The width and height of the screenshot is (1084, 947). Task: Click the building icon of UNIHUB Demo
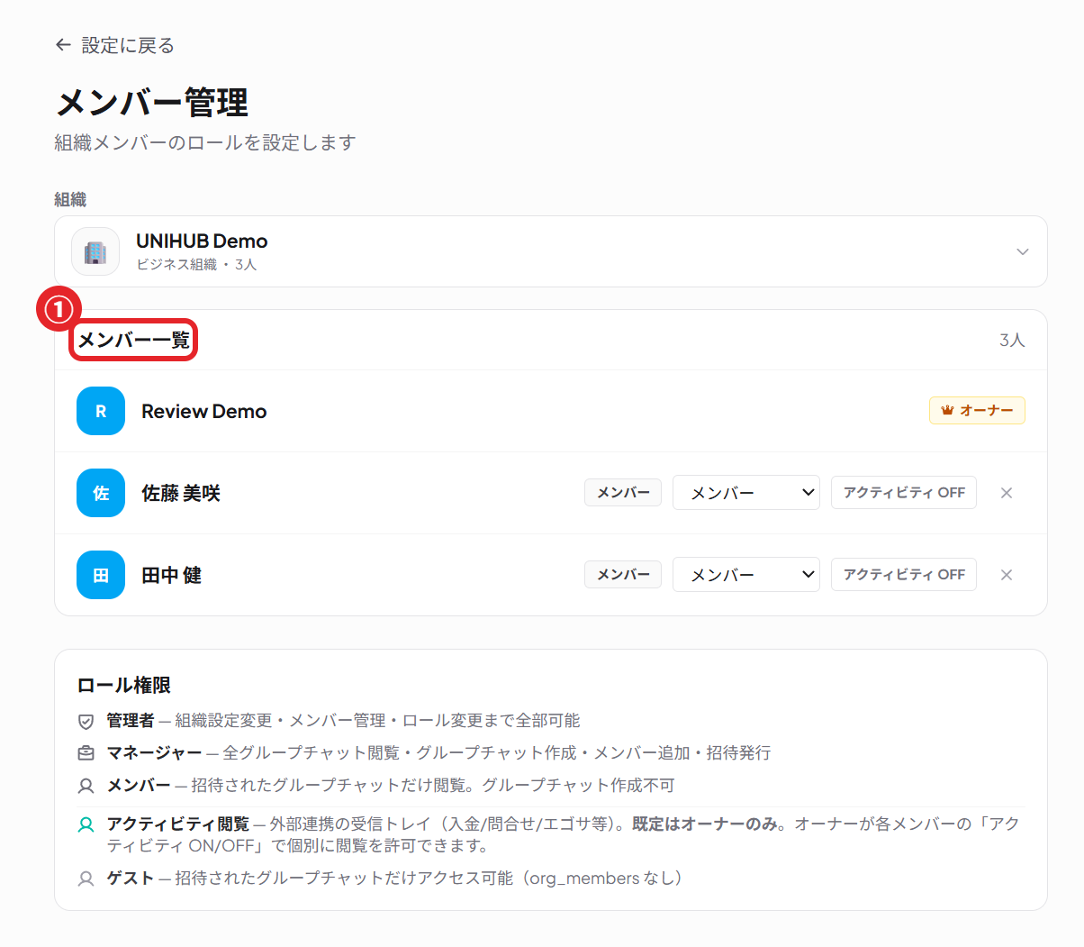coord(95,251)
